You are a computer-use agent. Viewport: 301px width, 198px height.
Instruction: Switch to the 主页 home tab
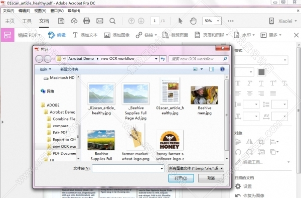click(x=10, y=21)
